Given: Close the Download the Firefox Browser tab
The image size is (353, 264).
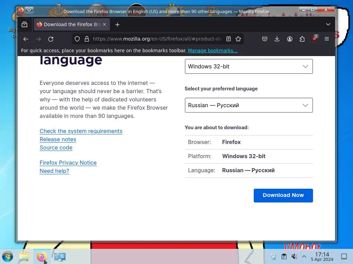Looking at the screenshot, I should tap(104, 24).
